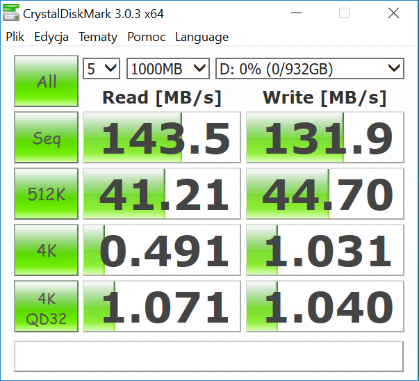Open the Tematy menu
The width and height of the screenshot is (419, 381).
tap(98, 37)
